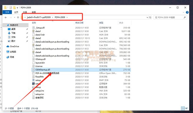Switch to the 查看 ribbon tab

(34, 12)
